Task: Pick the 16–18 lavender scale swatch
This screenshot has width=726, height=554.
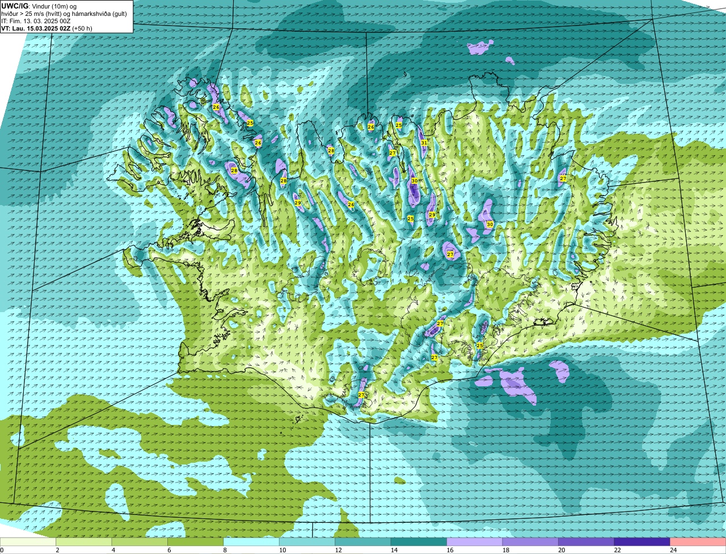Action: [475, 542]
